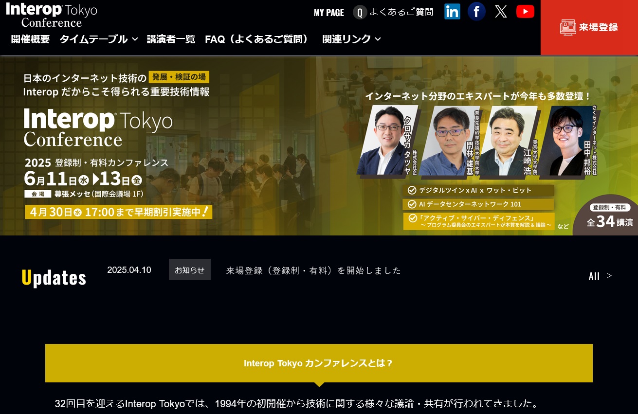Click the MY PAGE link
The height and width of the screenshot is (414, 638).
tap(328, 13)
